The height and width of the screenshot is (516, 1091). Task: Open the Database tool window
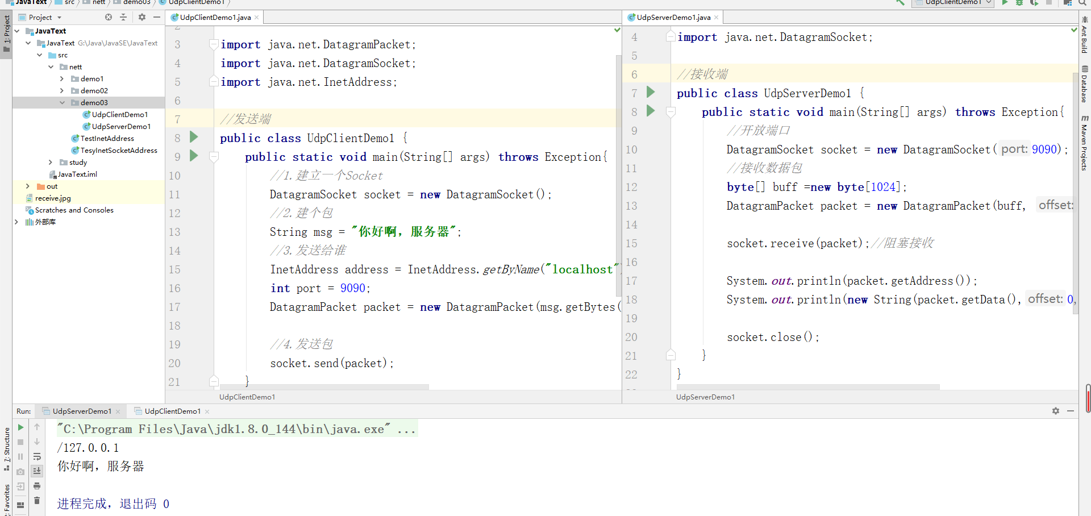(x=1085, y=84)
